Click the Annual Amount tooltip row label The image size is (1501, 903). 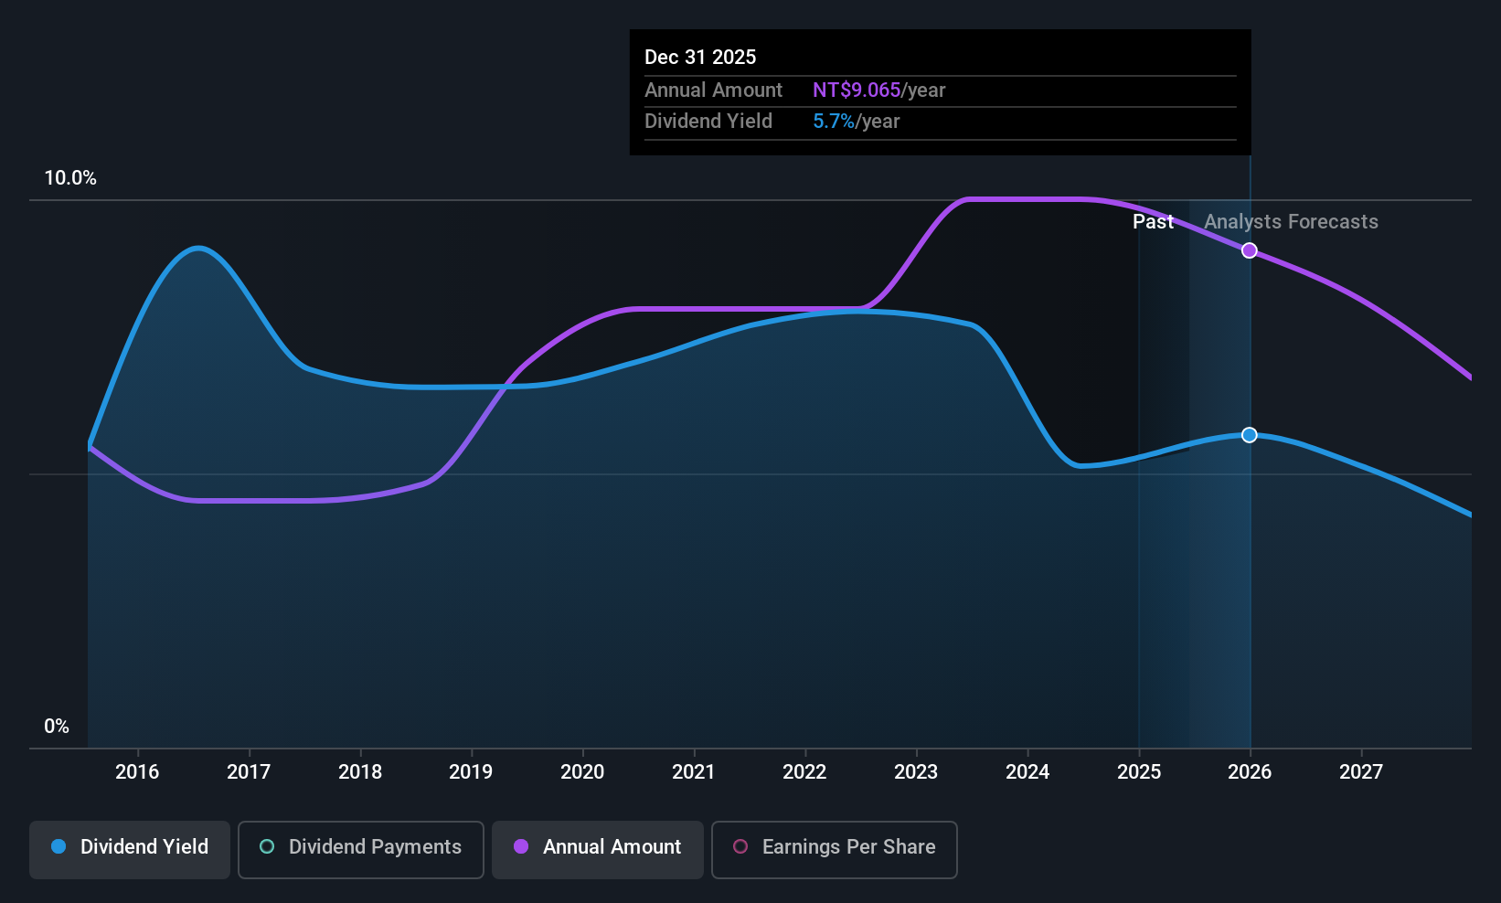point(713,90)
